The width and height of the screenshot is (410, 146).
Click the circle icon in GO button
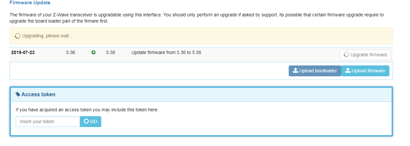[86, 121]
